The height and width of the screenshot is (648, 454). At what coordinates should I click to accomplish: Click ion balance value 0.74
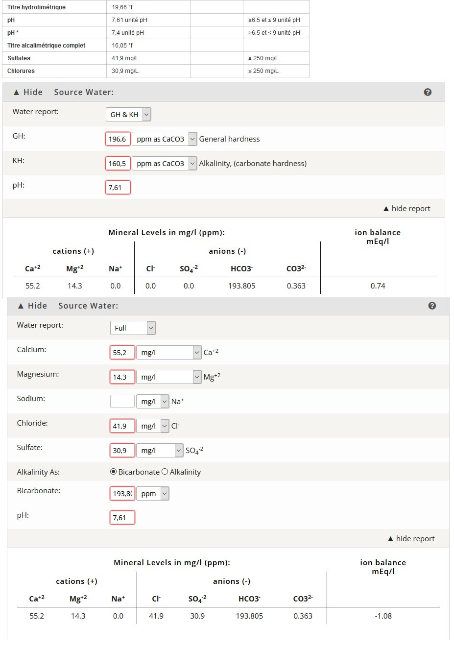coord(378,286)
